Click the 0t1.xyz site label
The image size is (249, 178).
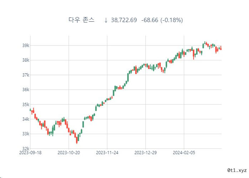coord(237,171)
